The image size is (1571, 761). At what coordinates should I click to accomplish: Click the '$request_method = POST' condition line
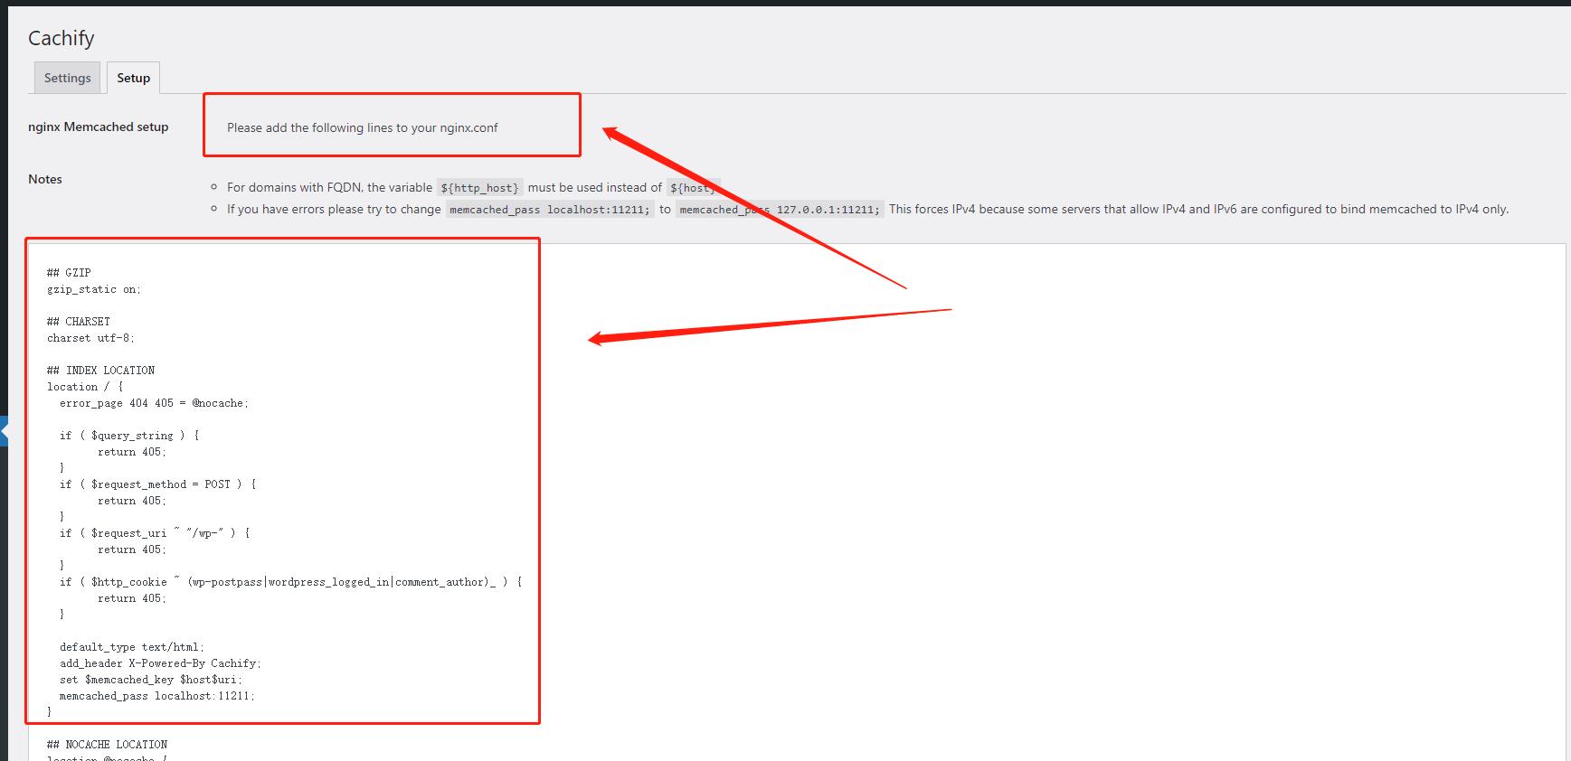click(x=158, y=484)
